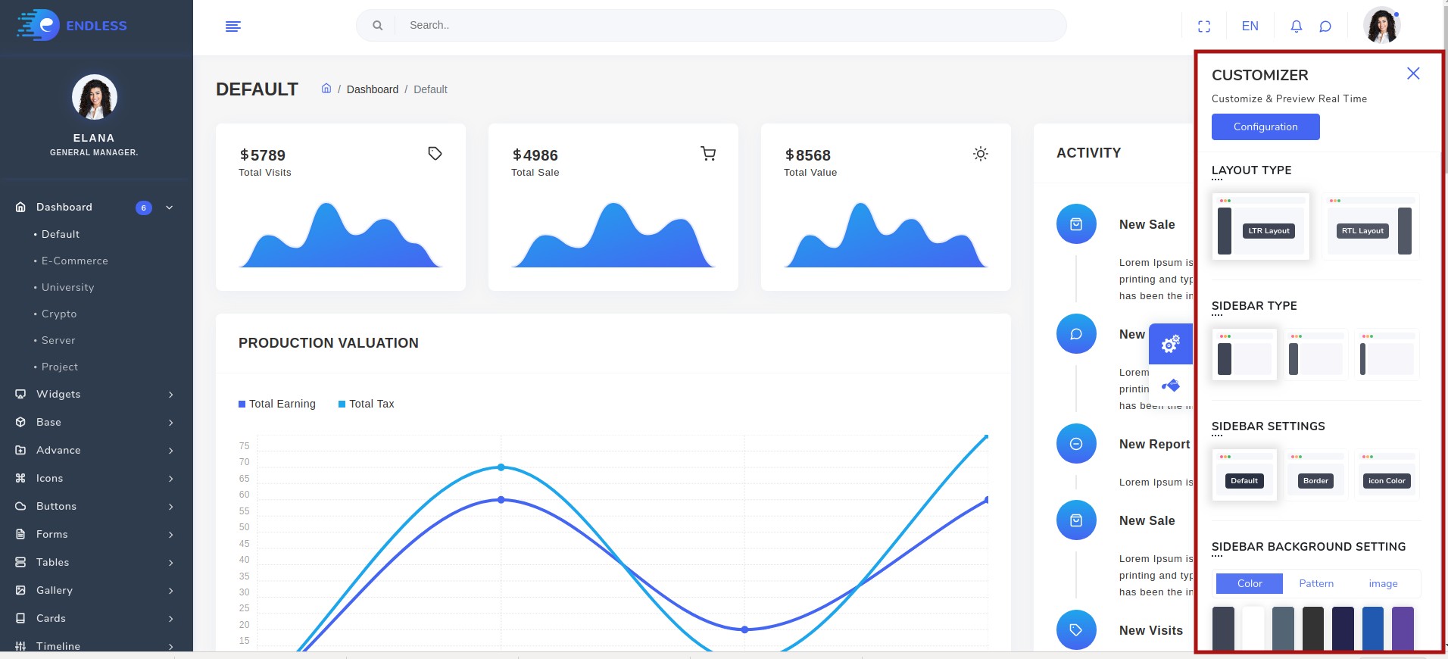Expand the Base menu arrow
Viewport: 1448px width, 659px height.
click(170, 423)
